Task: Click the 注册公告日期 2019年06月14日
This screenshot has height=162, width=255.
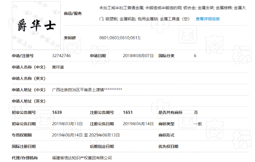Action: click(x=138, y=124)
